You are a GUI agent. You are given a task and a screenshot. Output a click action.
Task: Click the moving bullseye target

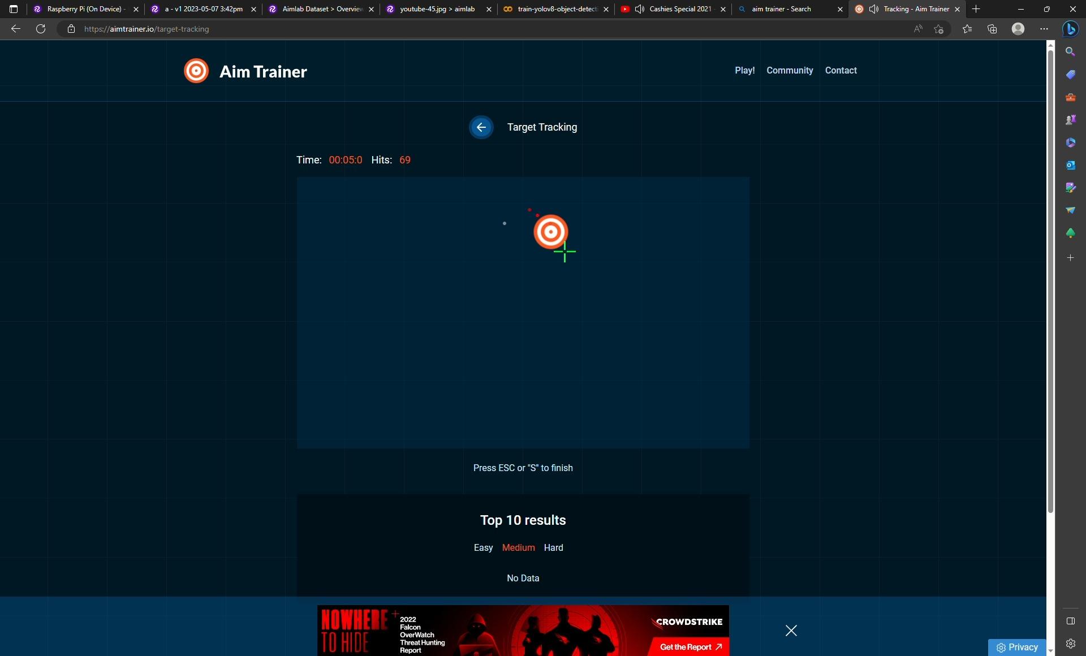tap(550, 232)
